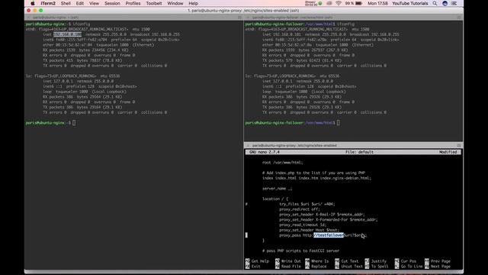Click the battery status icon
Image resolution: width=488 pixels, height=275 pixels.
click(359, 3)
